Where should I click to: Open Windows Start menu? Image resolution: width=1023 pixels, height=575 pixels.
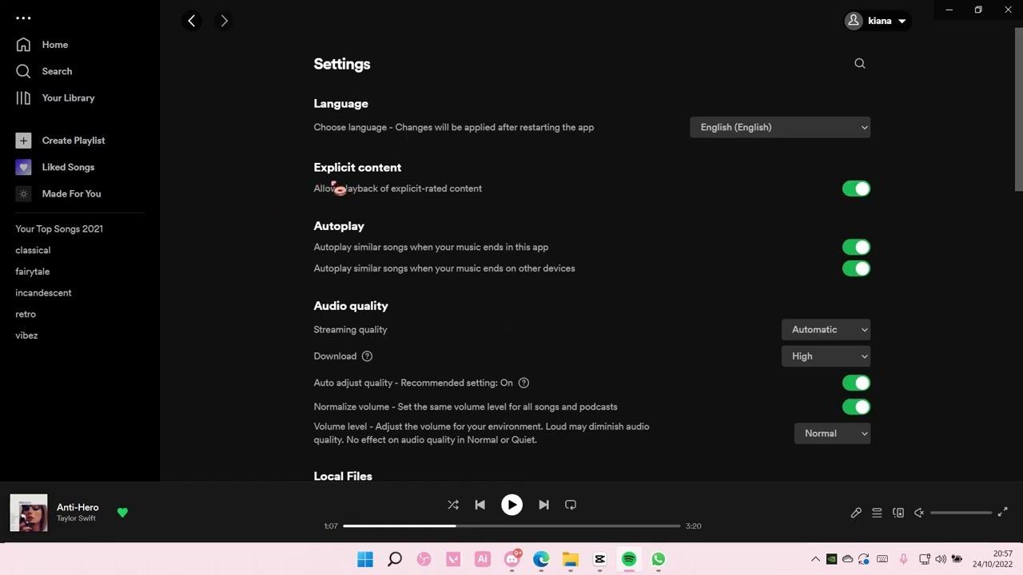(x=365, y=559)
